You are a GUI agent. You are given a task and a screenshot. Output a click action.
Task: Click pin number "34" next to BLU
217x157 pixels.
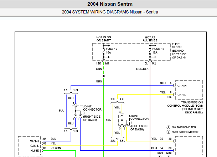pyautogui.click(x=161, y=148)
